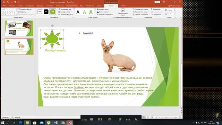The image size is (222, 125).
Task: Switch to Reading view in status bar
Action: (x=152, y=117)
